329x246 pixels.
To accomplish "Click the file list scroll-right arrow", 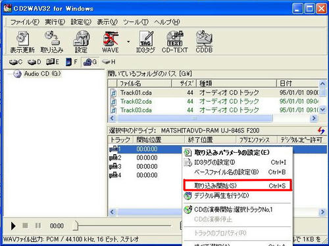I will click(314, 118).
